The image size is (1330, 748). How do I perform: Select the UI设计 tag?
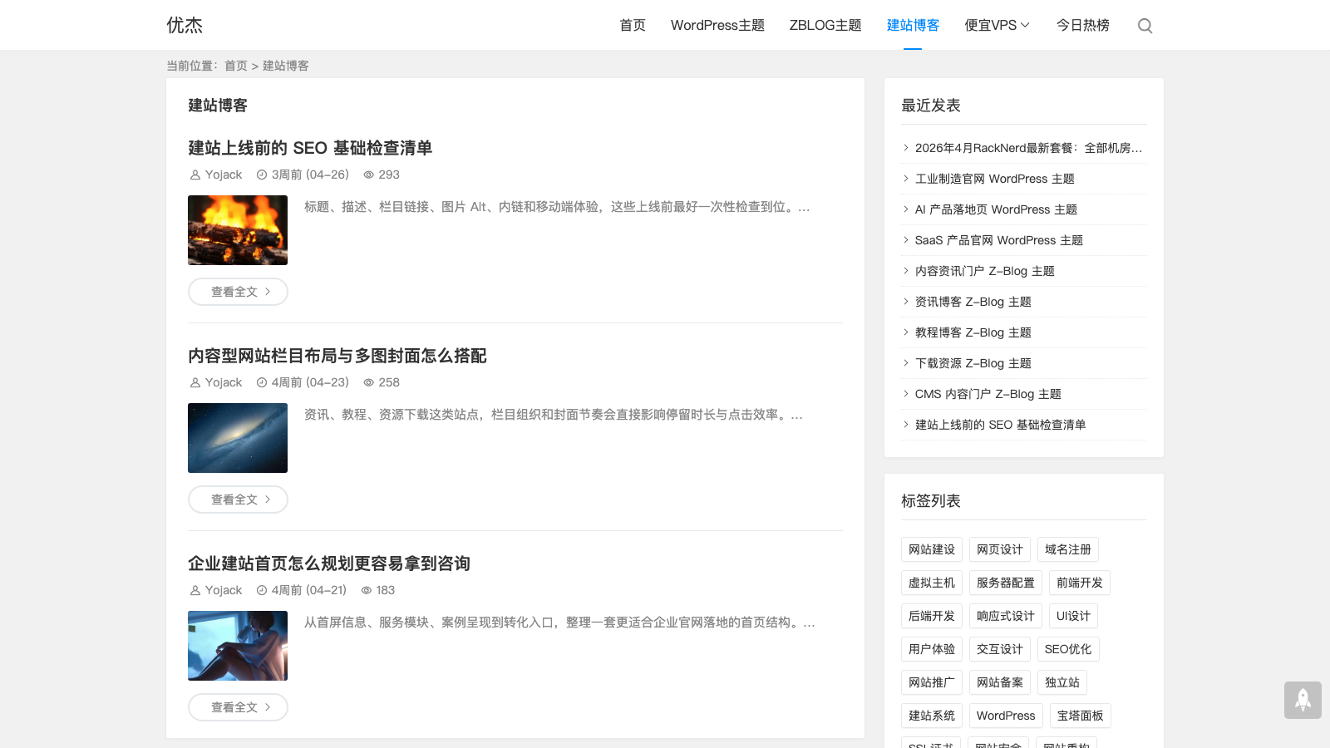[1073, 616]
